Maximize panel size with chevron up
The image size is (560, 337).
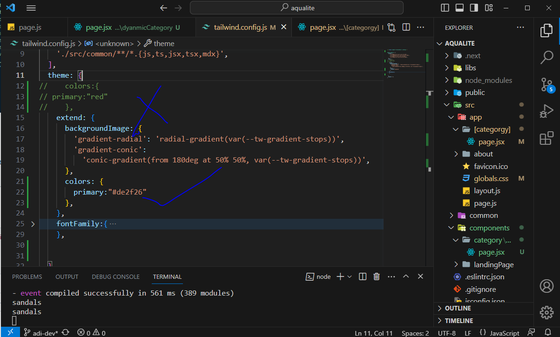pos(406,276)
